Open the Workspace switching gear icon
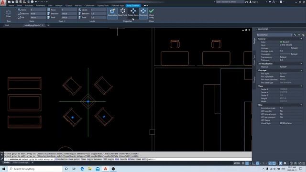 [285, 163]
